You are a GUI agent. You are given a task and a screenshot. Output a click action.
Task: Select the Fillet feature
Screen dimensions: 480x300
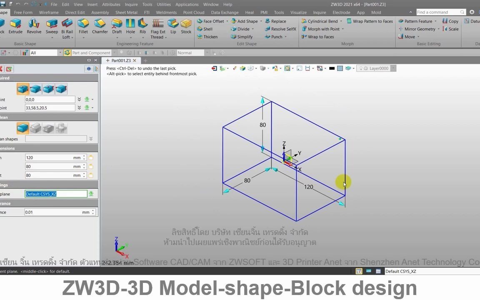83,27
